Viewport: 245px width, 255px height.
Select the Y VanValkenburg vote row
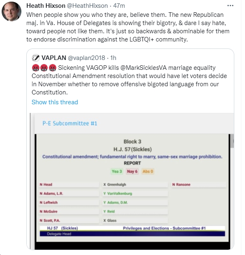(x=135, y=193)
